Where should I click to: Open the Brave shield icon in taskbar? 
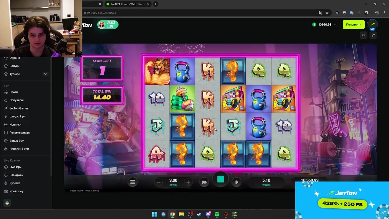pyautogui.click(x=226, y=214)
